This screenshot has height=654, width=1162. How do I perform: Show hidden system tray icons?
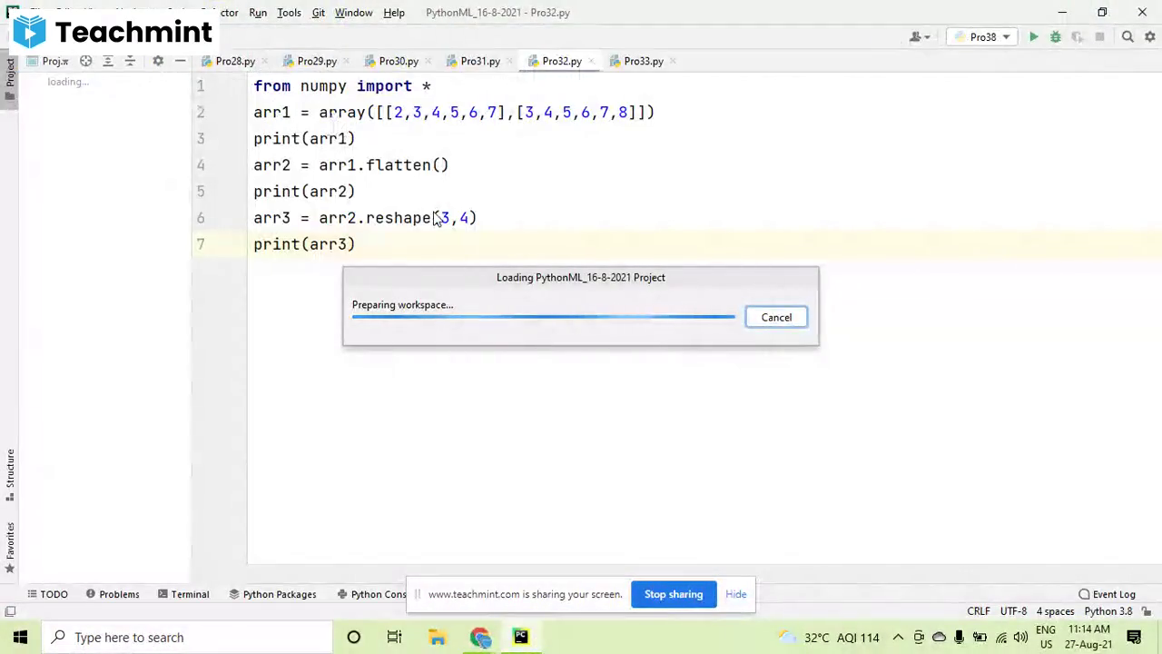(898, 638)
